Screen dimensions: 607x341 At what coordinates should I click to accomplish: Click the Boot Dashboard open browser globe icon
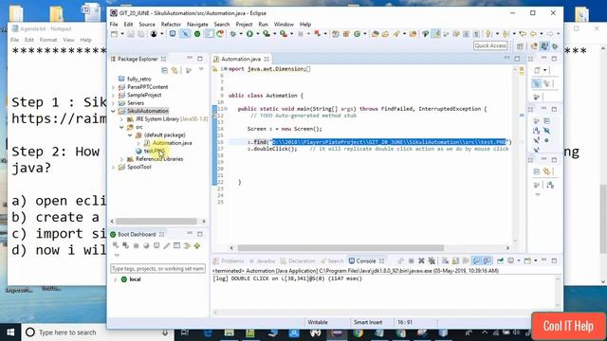[146, 246]
